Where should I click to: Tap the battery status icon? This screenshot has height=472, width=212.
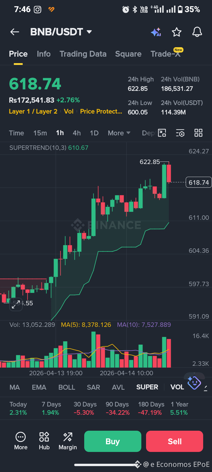[180, 9]
